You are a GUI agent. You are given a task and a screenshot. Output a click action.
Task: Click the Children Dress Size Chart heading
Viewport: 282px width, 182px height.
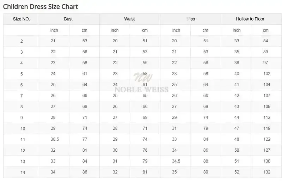[41, 7]
